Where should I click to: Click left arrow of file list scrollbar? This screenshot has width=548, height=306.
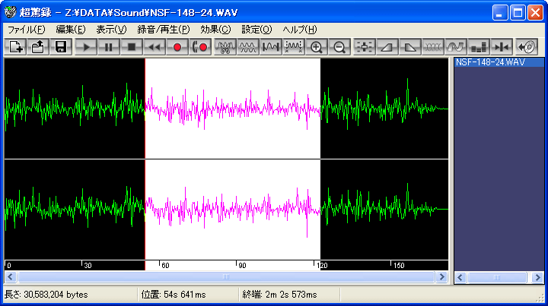click(x=460, y=277)
